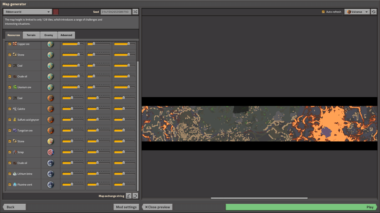The image size is (380, 213).
Task: Uncheck the Calcite resource checkbox
Action: click(x=10, y=109)
